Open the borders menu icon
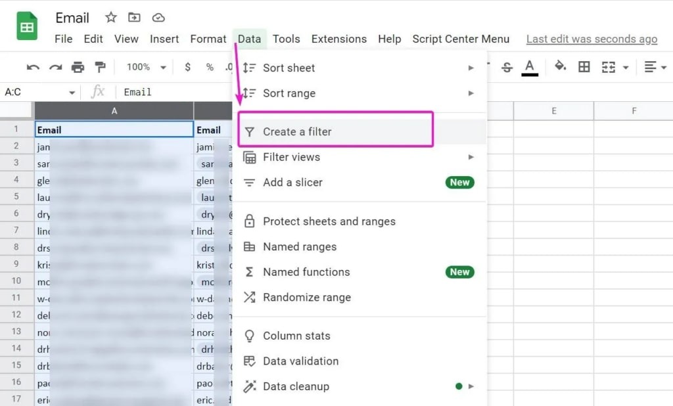Viewport: 673px width, 406px height. coord(584,66)
